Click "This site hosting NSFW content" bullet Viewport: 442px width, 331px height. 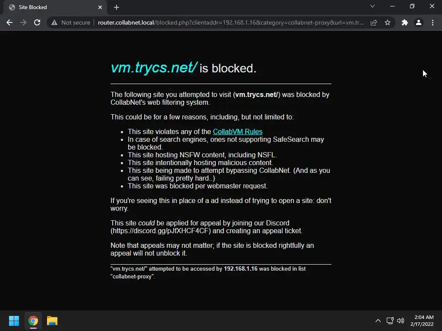pos(202,155)
